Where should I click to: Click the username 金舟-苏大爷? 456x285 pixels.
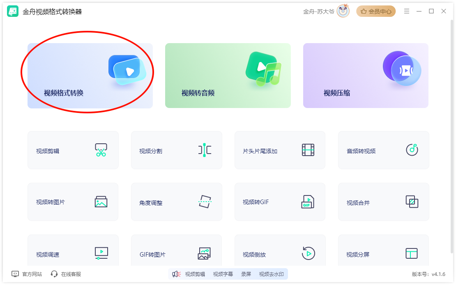318,11
